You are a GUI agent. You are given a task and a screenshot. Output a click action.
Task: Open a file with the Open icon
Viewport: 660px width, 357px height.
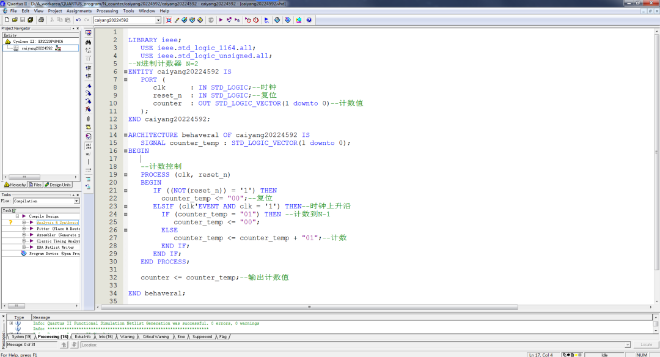coord(15,20)
